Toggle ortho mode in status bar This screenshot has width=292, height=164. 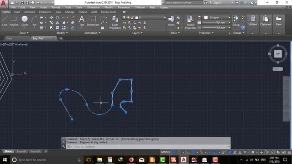[188, 152]
